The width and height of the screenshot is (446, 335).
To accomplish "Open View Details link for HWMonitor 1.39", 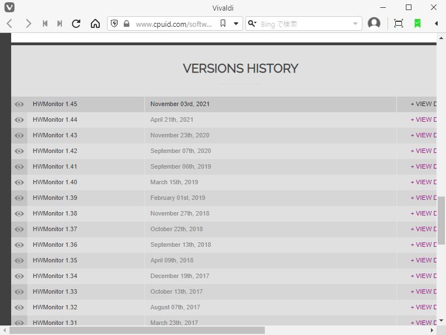I will [x=423, y=198].
